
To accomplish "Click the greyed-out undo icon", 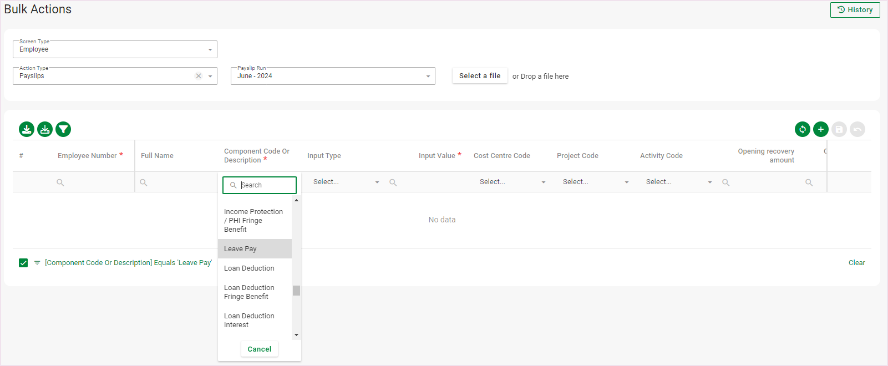I will [857, 129].
